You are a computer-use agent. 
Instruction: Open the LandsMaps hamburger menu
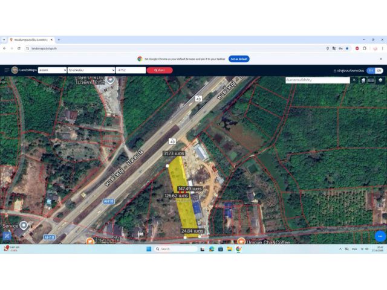pos(7,70)
